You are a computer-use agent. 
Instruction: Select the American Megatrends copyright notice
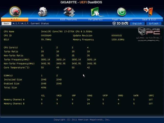click(x=82, y=120)
